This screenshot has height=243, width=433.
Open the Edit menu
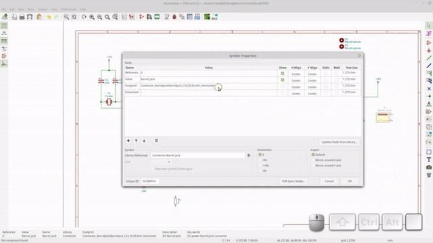[12, 9]
